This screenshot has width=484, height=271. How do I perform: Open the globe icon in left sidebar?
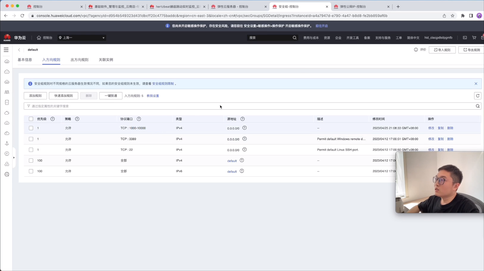(x=7, y=174)
